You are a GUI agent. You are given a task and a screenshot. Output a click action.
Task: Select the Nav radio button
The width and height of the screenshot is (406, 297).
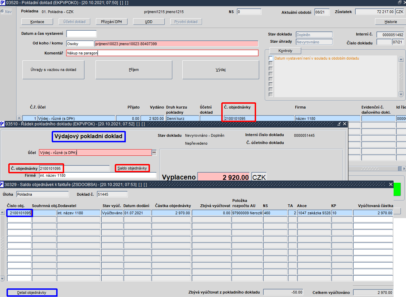[x=2, y=12]
